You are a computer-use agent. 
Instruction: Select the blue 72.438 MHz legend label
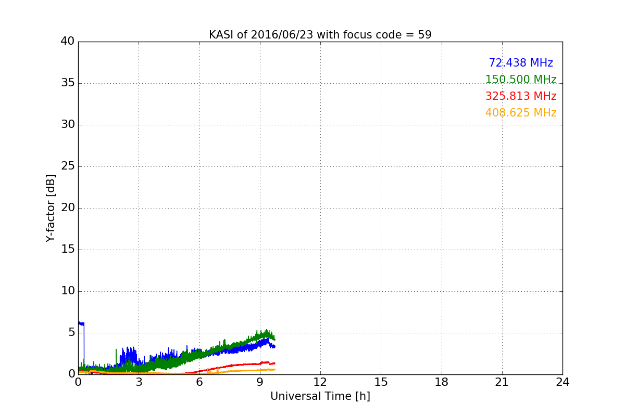[x=521, y=63]
